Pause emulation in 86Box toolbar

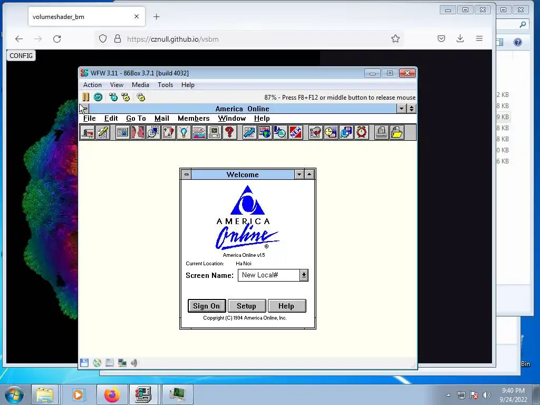coord(86,97)
